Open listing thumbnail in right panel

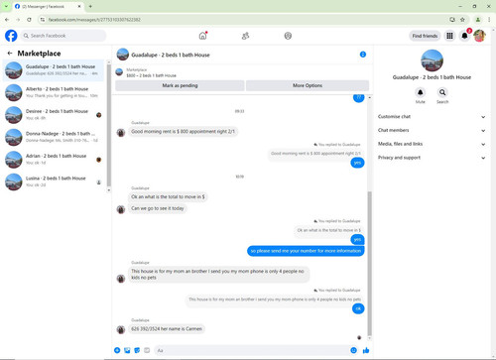pyautogui.click(x=432, y=60)
